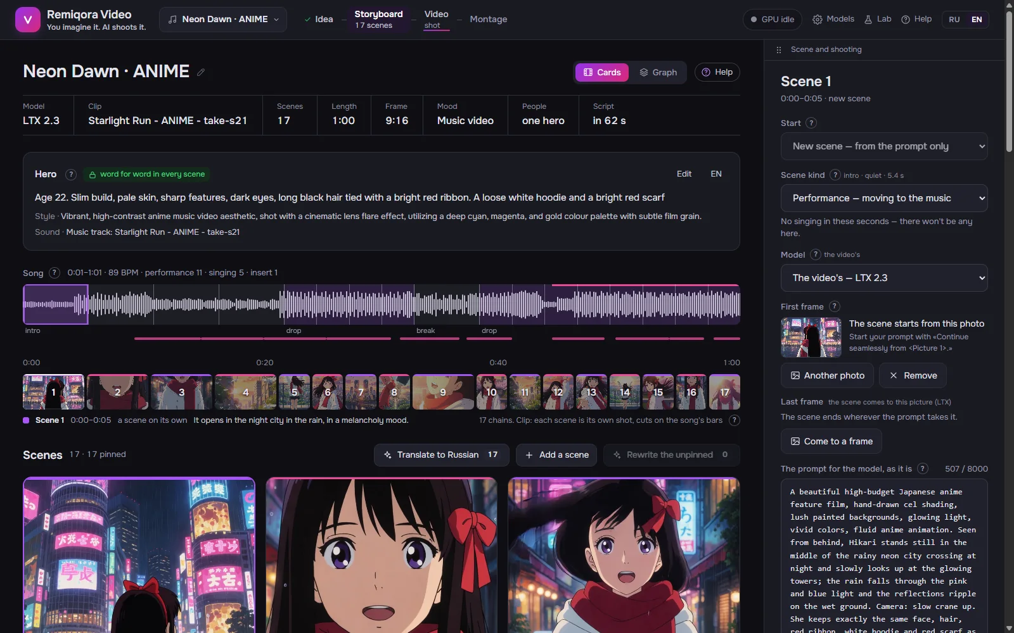Open the Video shot step
This screenshot has height=633, width=1014.
tap(436, 19)
